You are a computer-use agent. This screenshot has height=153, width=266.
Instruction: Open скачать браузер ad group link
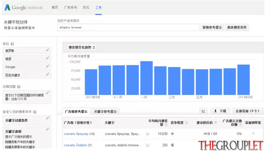pos(76,134)
